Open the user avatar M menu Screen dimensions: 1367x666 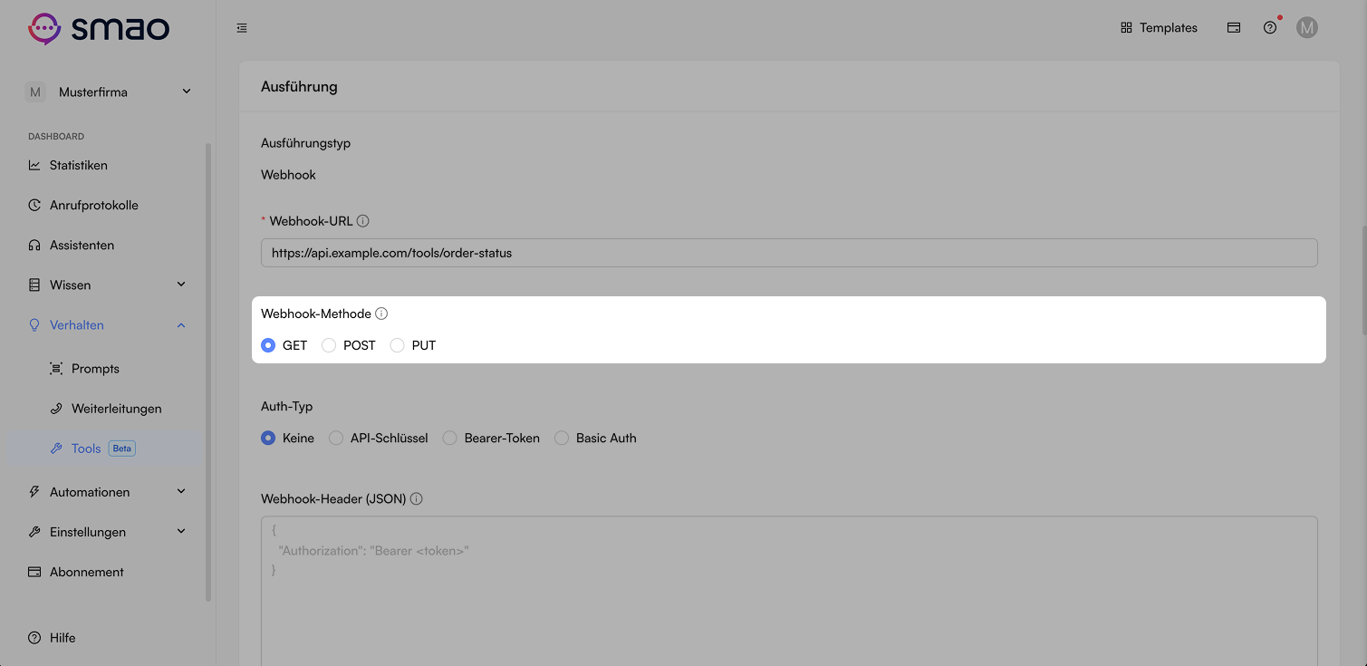pos(1306,28)
